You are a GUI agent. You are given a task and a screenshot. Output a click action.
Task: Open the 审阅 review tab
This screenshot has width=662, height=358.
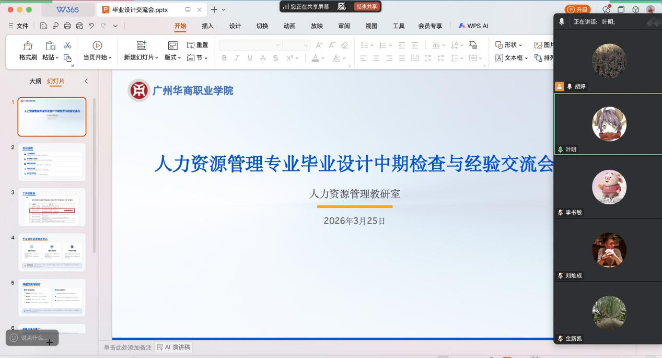pyautogui.click(x=344, y=26)
